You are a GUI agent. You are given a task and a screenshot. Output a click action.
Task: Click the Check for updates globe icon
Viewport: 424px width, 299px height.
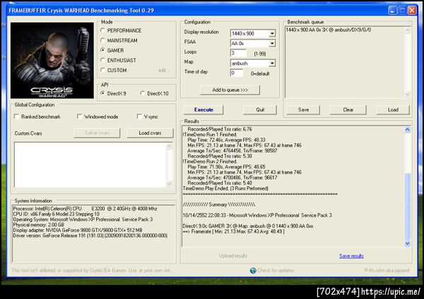[253, 270]
